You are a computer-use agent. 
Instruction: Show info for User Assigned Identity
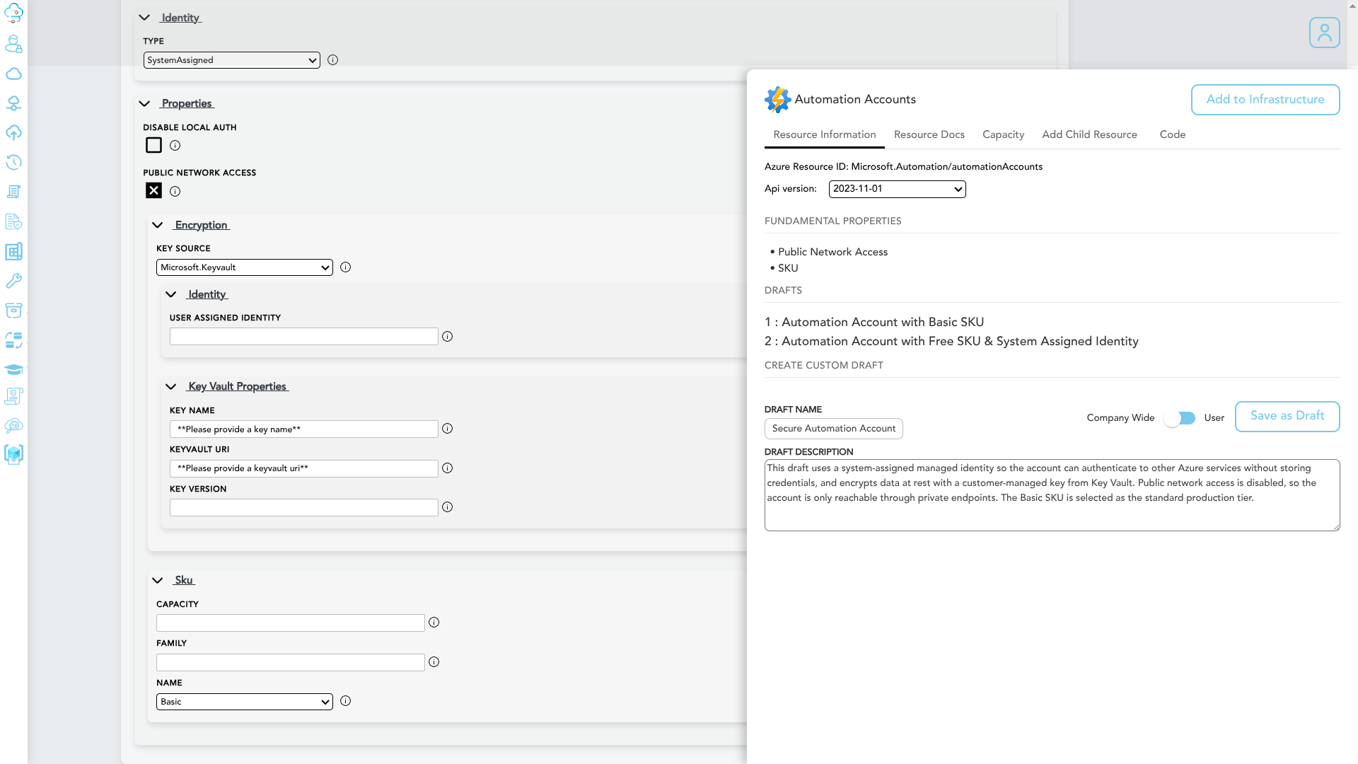(x=447, y=337)
